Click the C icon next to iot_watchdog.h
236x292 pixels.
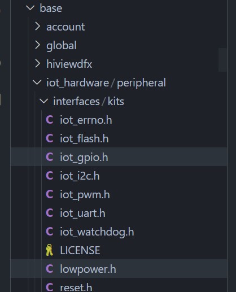(x=50, y=232)
